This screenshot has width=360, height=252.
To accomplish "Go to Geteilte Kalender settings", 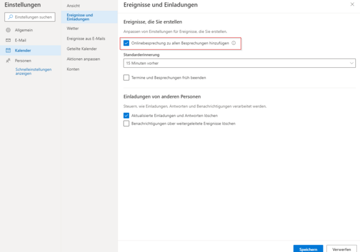I will 82,49.
